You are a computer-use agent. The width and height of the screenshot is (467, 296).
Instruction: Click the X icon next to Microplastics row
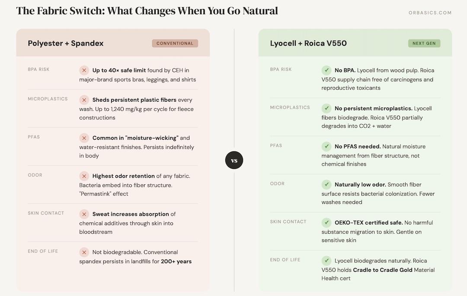[84, 100]
